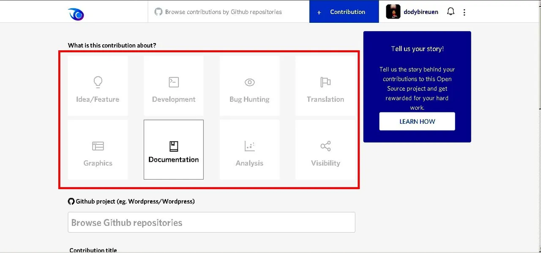Select the Documentation contribution card

click(174, 150)
